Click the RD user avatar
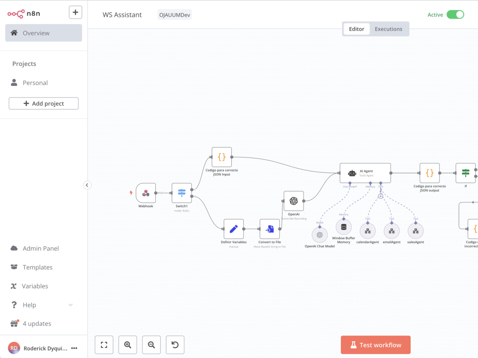 pyautogui.click(x=14, y=348)
